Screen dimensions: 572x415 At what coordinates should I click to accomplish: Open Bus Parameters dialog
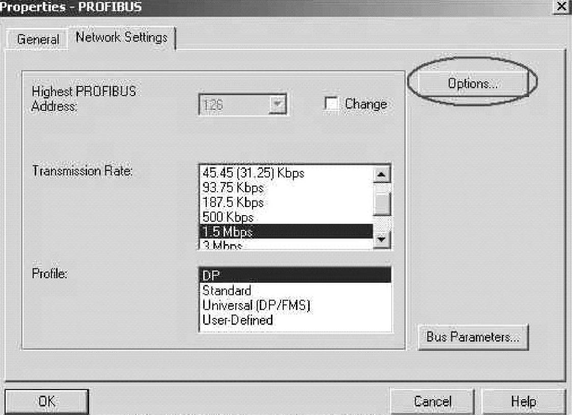click(473, 337)
